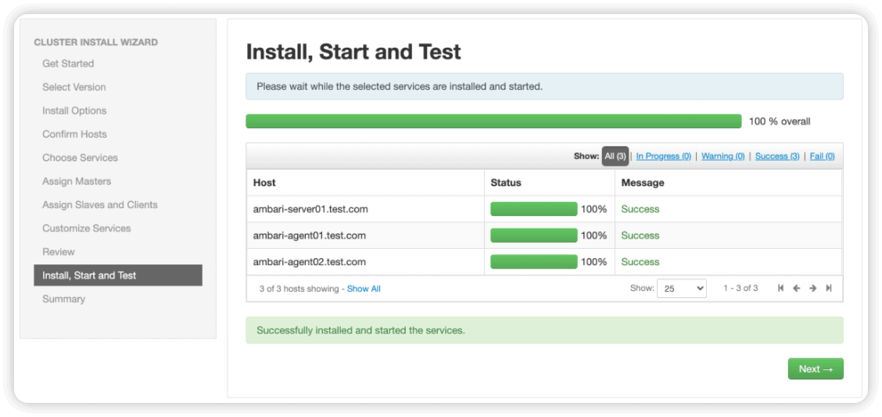Image resolution: width=882 pixels, height=417 pixels.
Task: Click the 'Install, Start and Test' page title
Action: [x=353, y=52]
